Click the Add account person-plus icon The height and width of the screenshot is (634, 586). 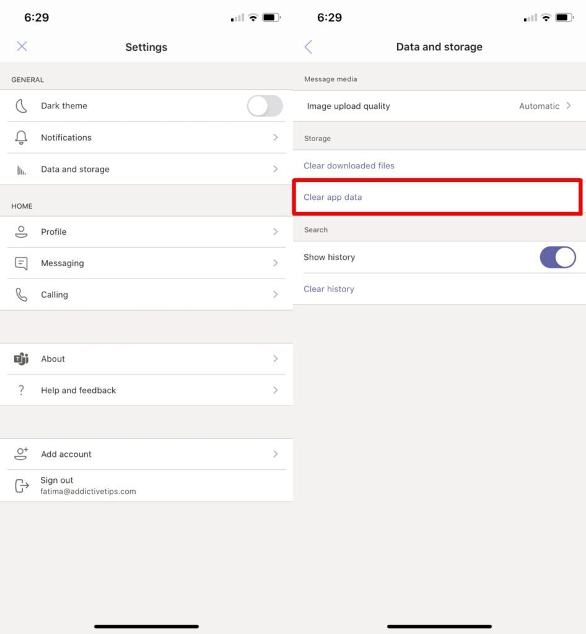[21, 454]
